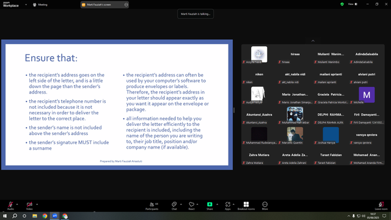
Task: Click Marcello Quentin's photo avatar
Action: pyautogui.click(x=295, y=134)
